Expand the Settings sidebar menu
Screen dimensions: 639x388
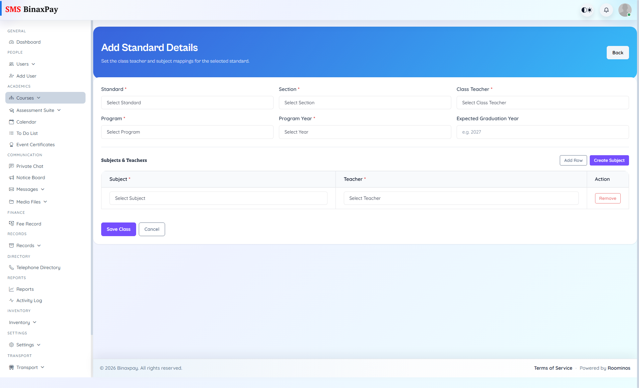pos(25,345)
